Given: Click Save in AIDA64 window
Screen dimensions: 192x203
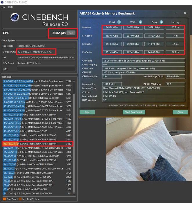Looking at the screenshot, I should 87,112.
